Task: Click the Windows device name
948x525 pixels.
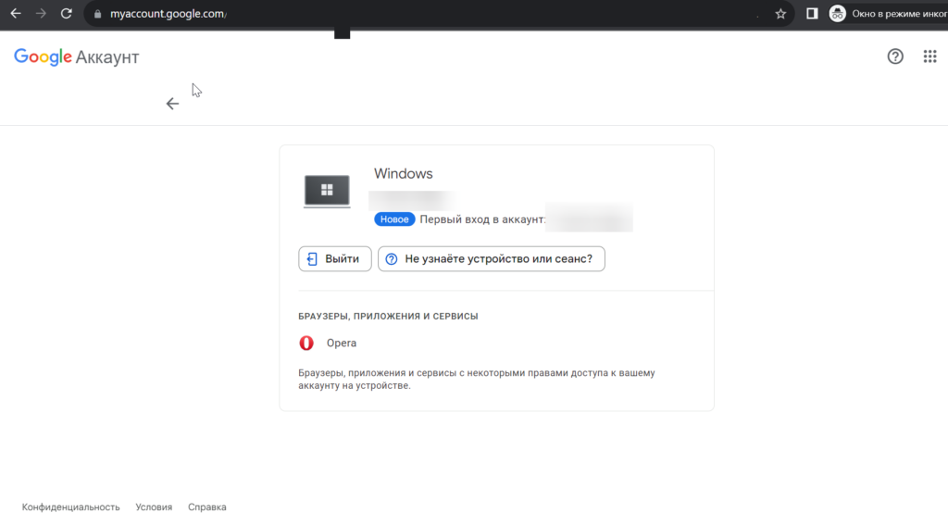Action: tap(404, 173)
